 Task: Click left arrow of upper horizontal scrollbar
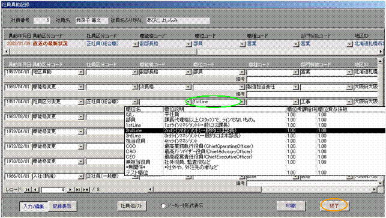click(x=7, y=52)
